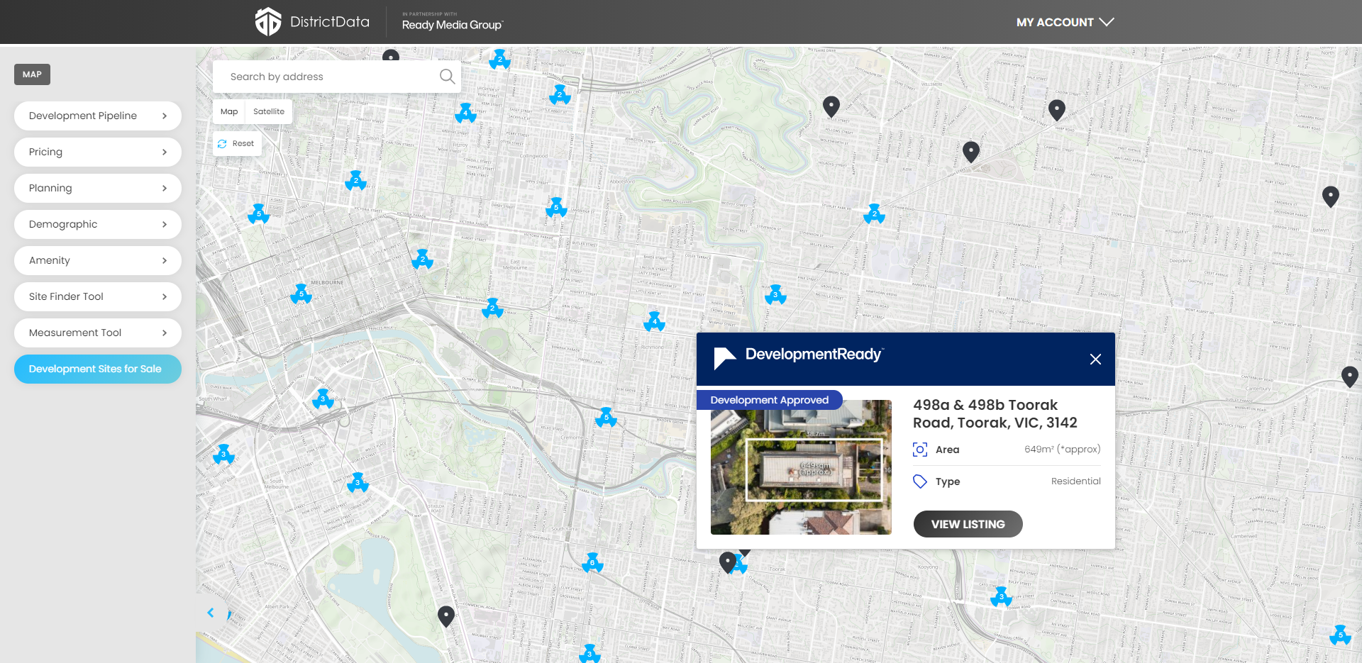Open the MY ACCOUNT dropdown

click(1065, 22)
